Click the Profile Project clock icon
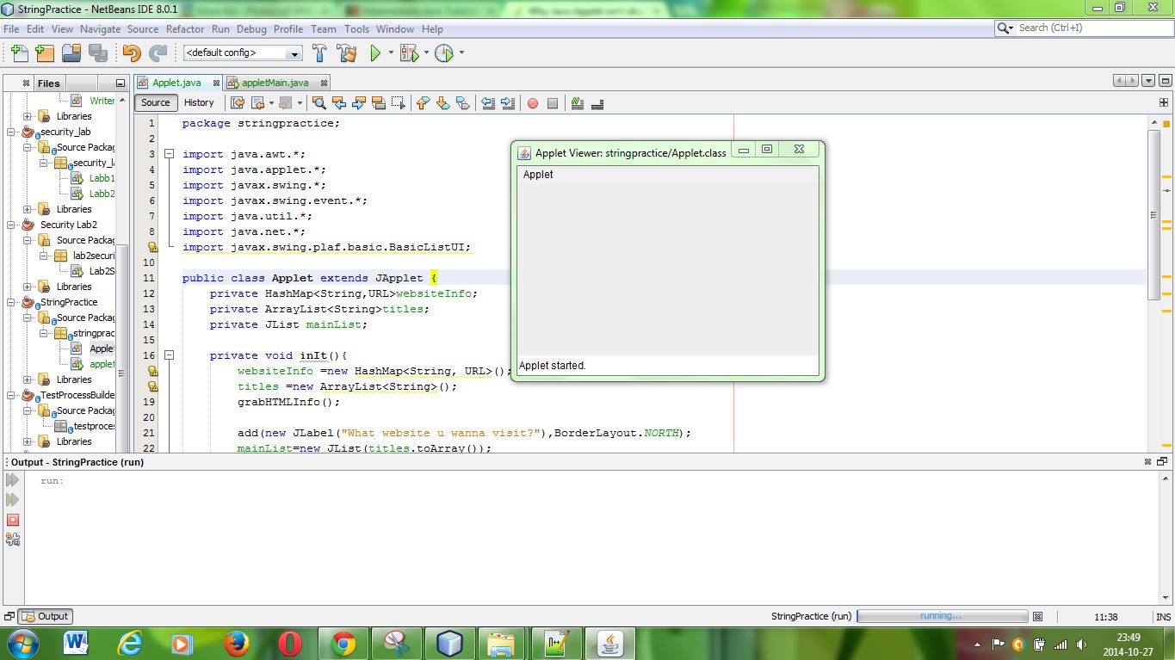The height and width of the screenshot is (660, 1175). pos(444,53)
